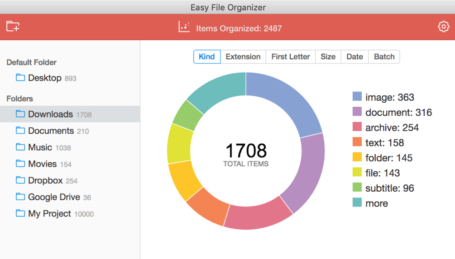Click Music folder icon
The width and height of the screenshot is (455, 259).
pyautogui.click(x=20, y=147)
